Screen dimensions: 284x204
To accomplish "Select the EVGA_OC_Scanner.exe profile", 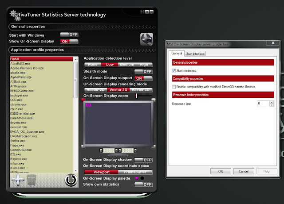I will pyautogui.click(x=41, y=132).
